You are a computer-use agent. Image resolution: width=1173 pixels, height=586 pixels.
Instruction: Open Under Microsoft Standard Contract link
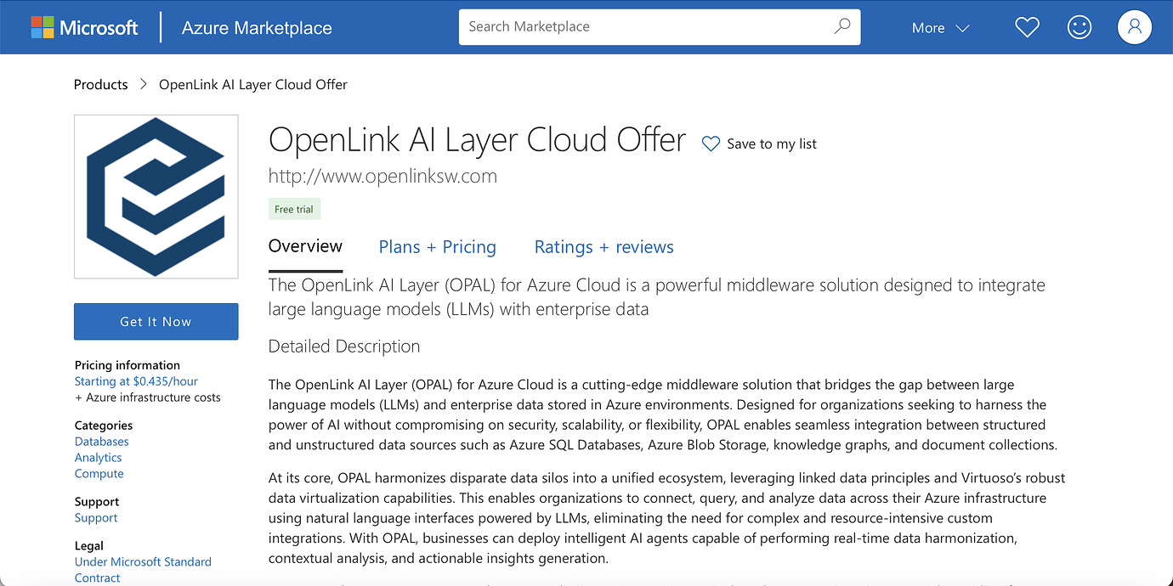[x=143, y=570]
